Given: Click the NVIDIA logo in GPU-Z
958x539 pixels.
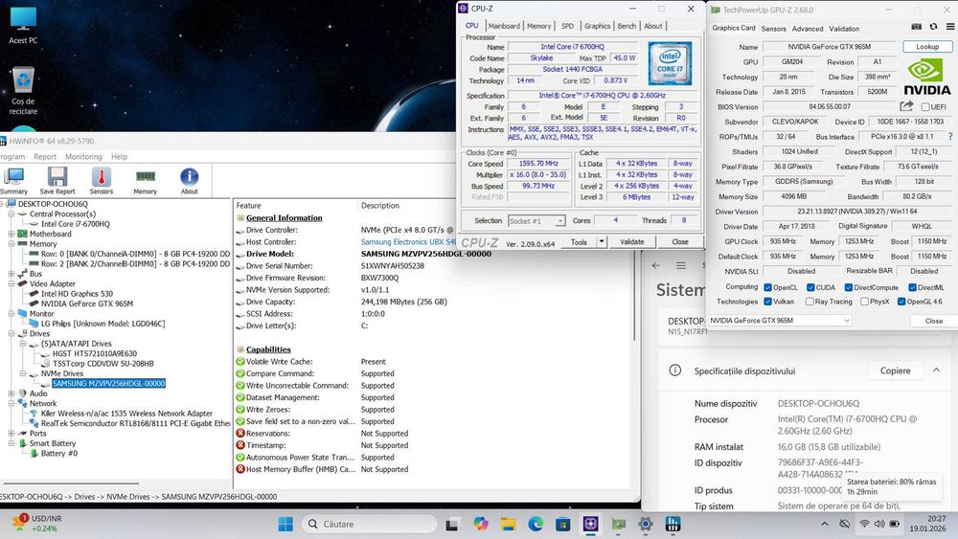Looking at the screenshot, I should [926, 77].
